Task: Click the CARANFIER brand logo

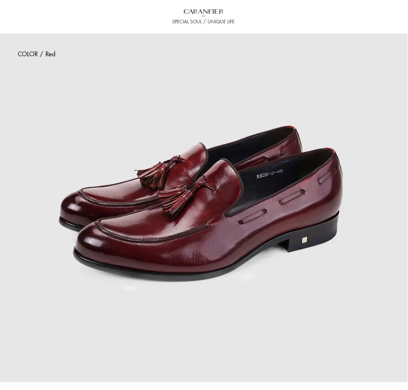Action: coord(203,11)
